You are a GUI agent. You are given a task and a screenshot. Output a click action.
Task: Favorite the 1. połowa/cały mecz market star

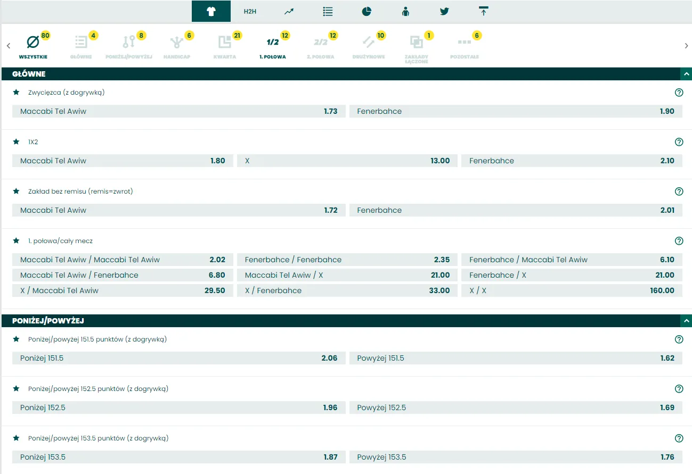(x=16, y=240)
